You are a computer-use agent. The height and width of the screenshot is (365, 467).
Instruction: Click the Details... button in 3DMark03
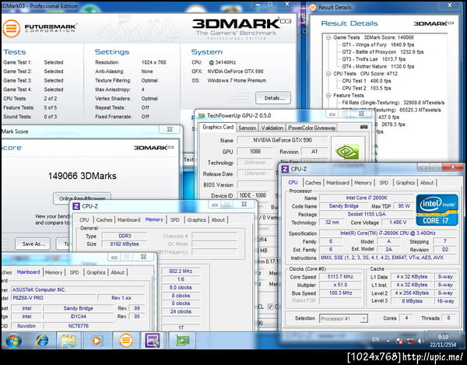coord(273,98)
